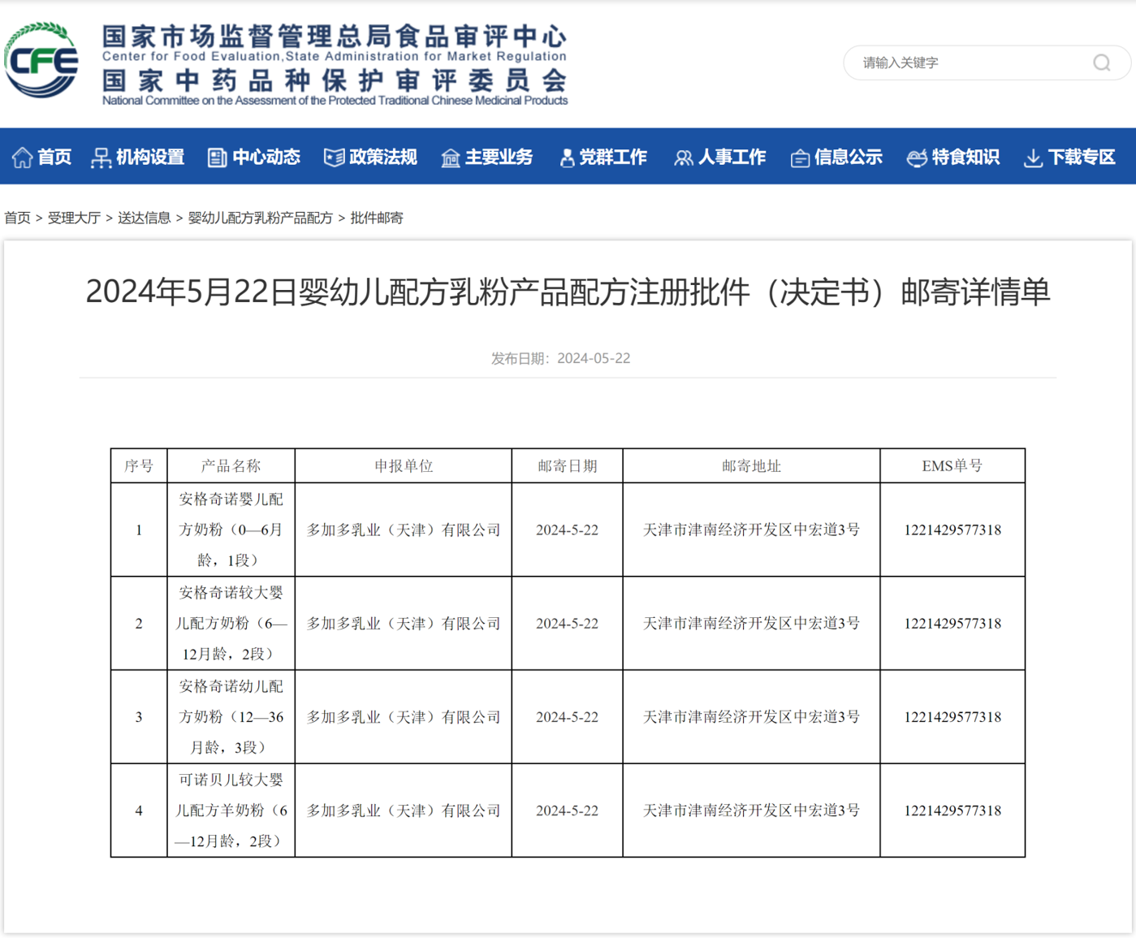Image resolution: width=1136 pixels, height=938 pixels.
Task: Click the CFE logo emblem
Action: (41, 60)
